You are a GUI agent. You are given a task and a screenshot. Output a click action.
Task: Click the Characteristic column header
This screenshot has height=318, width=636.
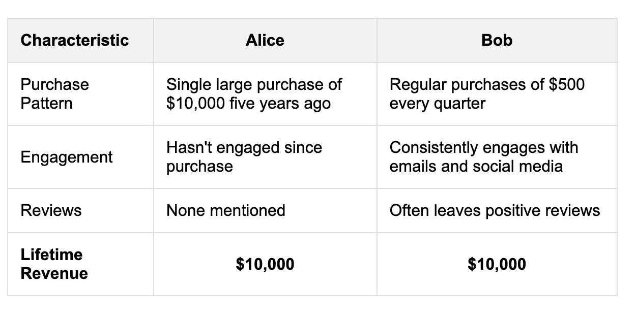click(75, 40)
